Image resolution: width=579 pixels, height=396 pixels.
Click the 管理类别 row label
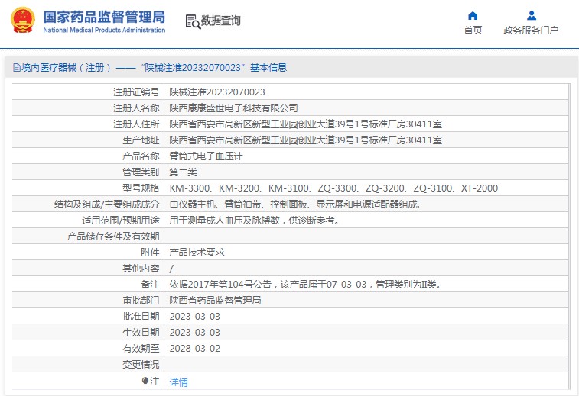click(141, 172)
